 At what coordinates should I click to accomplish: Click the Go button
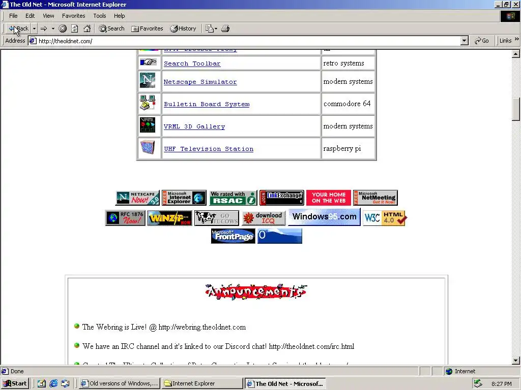pos(482,41)
